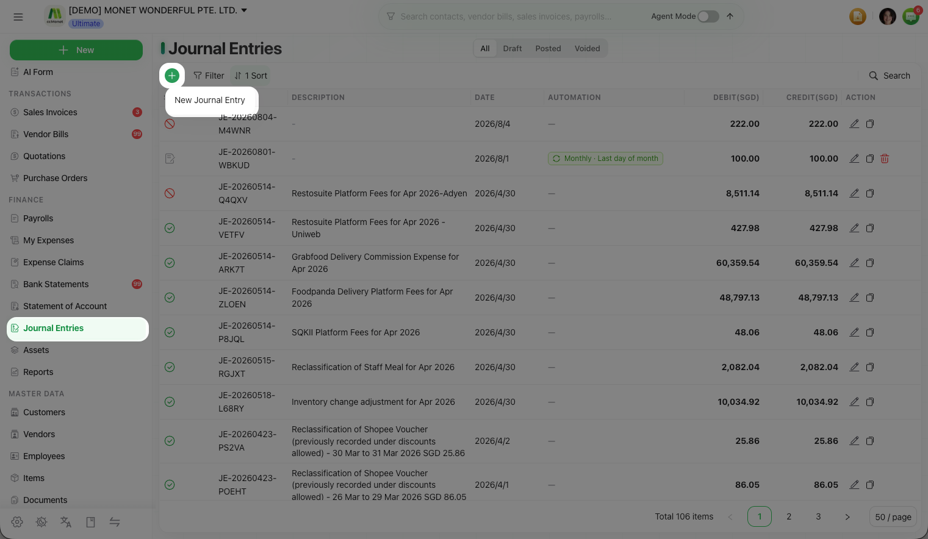Screen dimensions: 928x539
Task: Click the Monthly Last day of month tag
Action: pyautogui.click(x=605, y=159)
